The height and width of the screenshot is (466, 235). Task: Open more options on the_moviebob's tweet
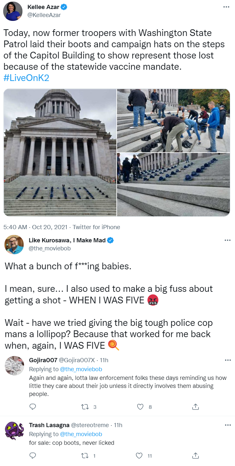227,240
